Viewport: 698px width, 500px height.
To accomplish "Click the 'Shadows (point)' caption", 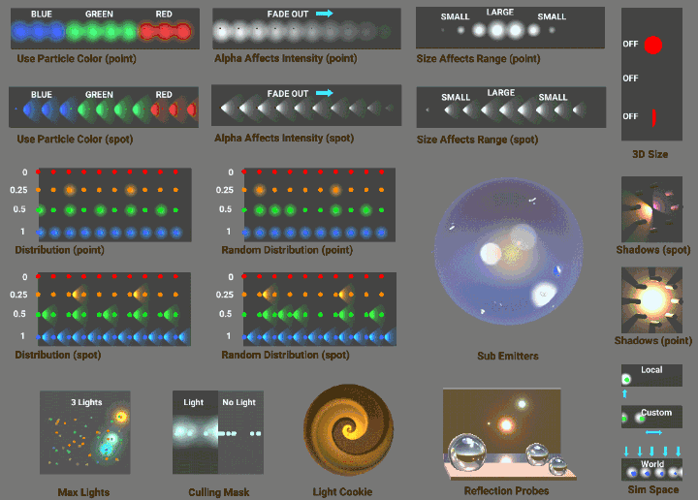I will point(653,341).
